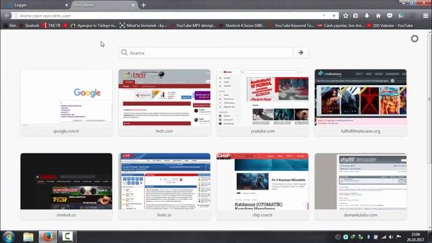Image resolution: width=432 pixels, height=243 pixels.
Task: Focus the address bar URL field
Action: [168, 16]
